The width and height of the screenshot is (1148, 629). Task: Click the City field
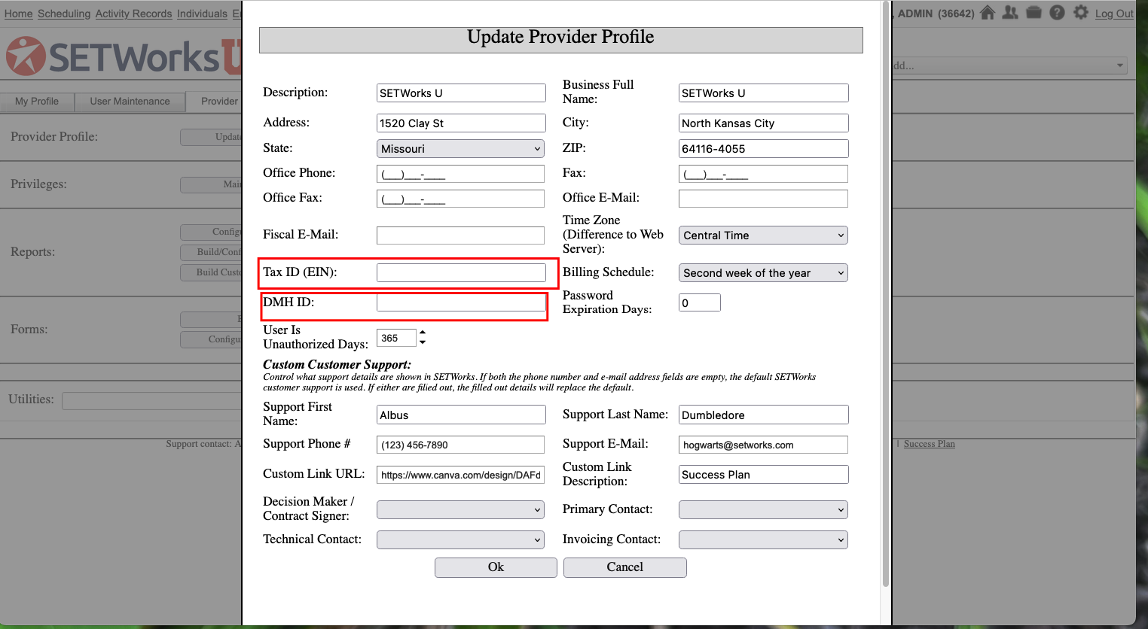pyautogui.click(x=764, y=123)
